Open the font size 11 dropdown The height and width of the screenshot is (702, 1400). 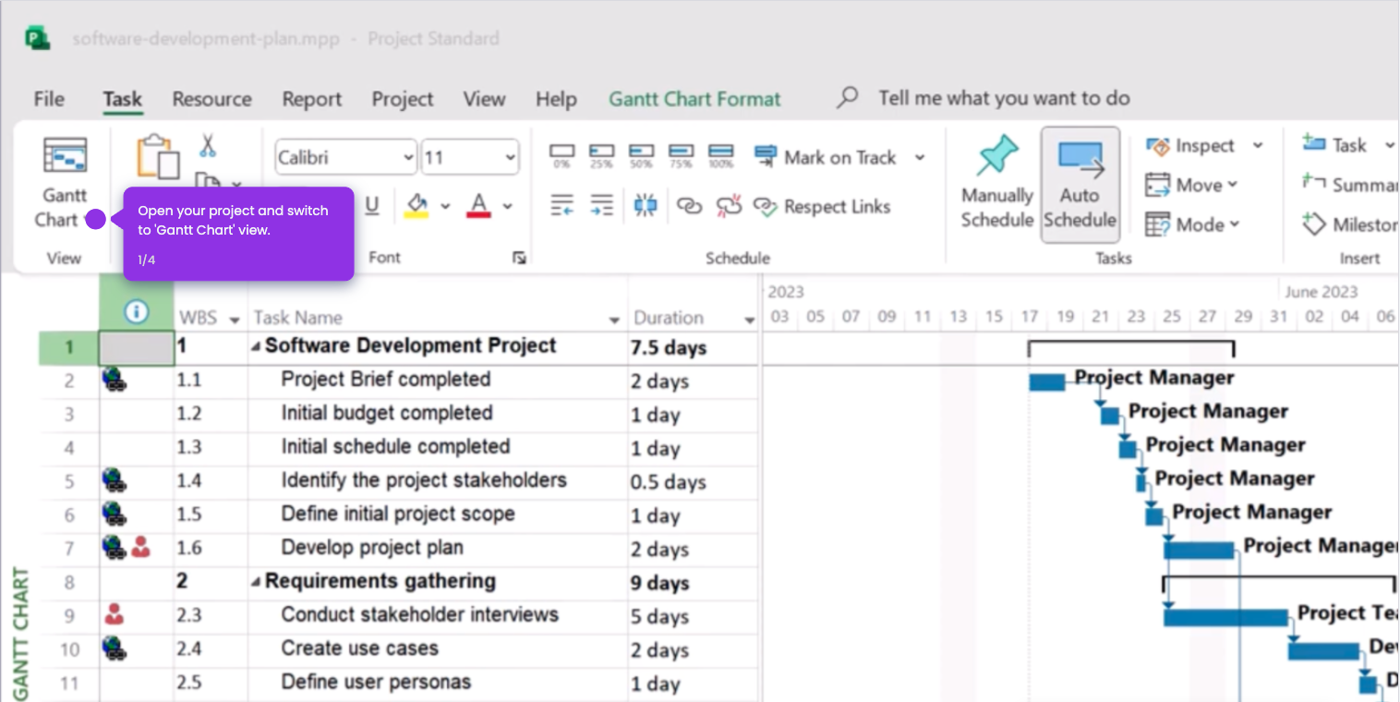509,158
